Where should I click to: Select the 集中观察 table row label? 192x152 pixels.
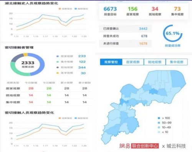click(13, 102)
